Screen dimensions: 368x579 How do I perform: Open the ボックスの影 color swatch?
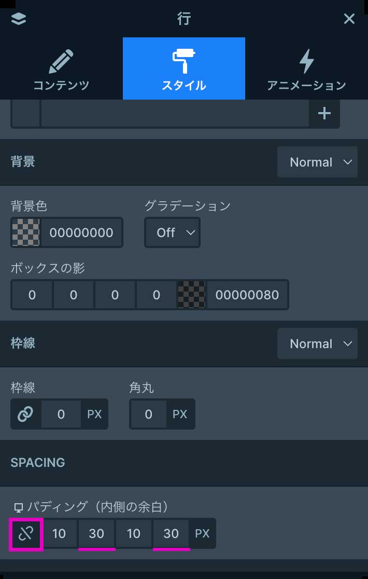coord(192,295)
